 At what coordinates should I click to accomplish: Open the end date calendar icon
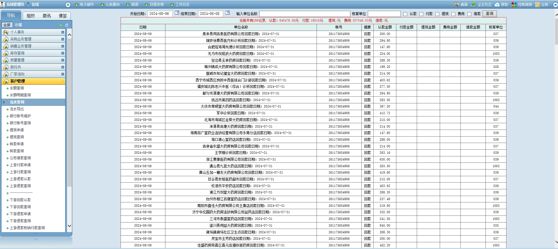tap(227, 13)
